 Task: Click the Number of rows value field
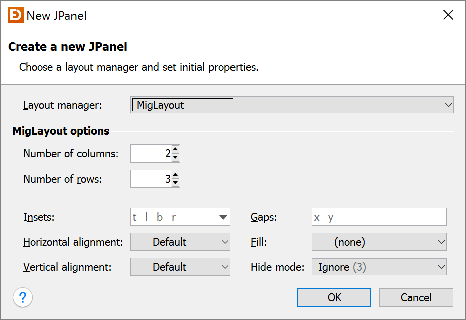(151, 179)
